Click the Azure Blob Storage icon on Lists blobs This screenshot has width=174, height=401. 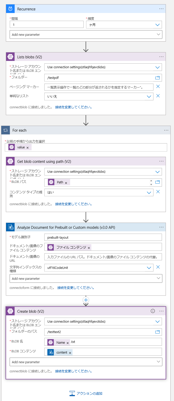10,57
